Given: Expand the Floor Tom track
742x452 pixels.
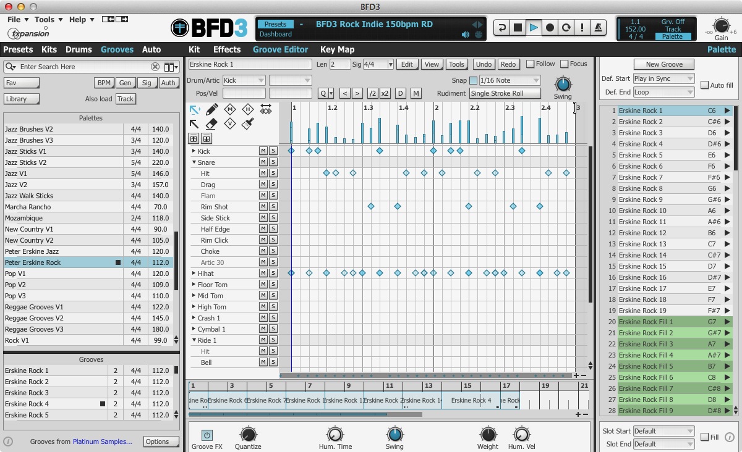Looking at the screenshot, I should point(194,285).
